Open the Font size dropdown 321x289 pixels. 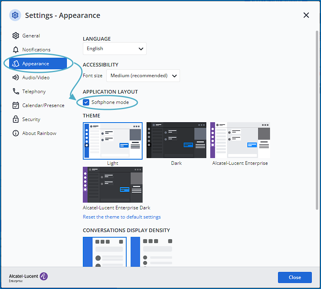tap(143, 76)
